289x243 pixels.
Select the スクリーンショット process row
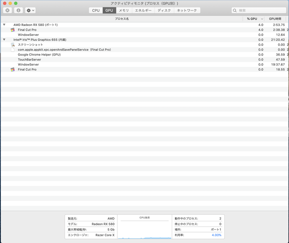pyautogui.click(x=144, y=45)
